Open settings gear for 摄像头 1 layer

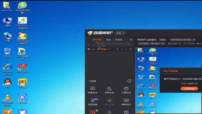(x=117, y=49)
